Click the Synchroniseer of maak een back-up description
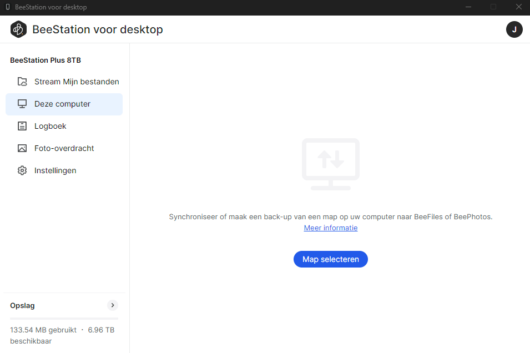Image resolution: width=530 pixels, height=353 pixels. [331, 216]
